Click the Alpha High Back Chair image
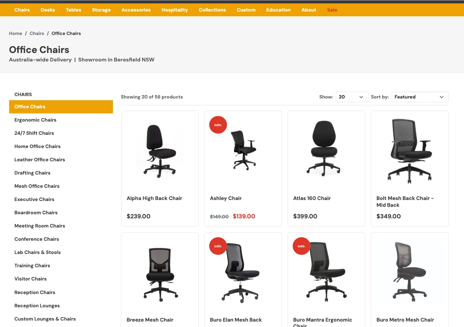The width and height of the screenshot is (464, 327). [160, 151]
